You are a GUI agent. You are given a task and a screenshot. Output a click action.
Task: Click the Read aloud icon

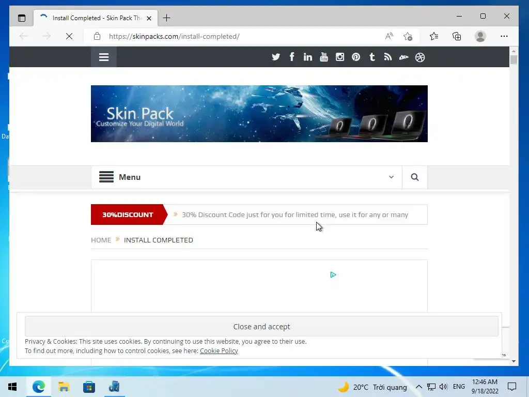(389, 36)
